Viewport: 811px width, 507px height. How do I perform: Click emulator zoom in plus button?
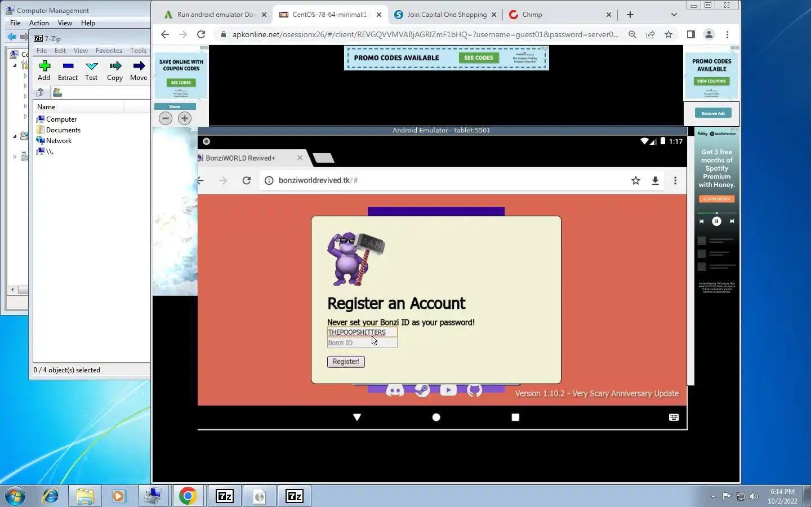pyautogui.click(x=185, y=118)
